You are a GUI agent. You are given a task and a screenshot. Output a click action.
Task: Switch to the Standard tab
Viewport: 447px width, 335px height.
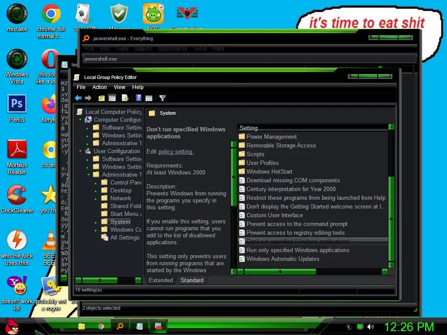click(x=192, y=280)
